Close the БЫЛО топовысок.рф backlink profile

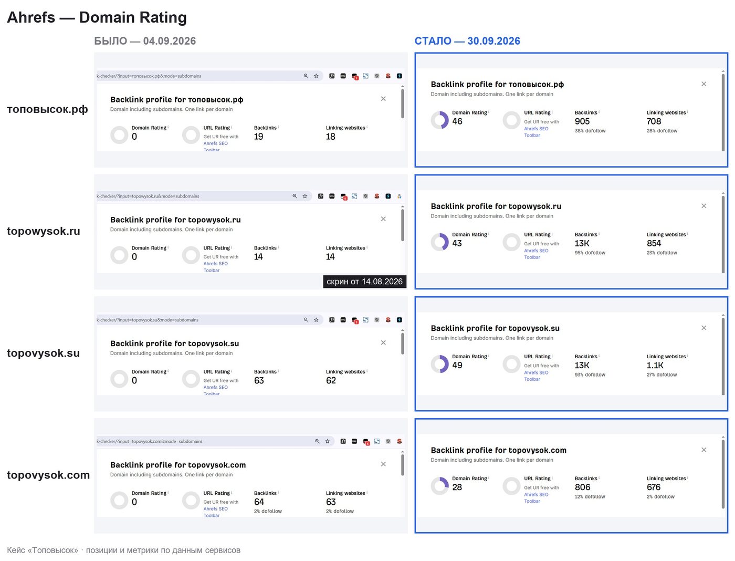[383, 99]
